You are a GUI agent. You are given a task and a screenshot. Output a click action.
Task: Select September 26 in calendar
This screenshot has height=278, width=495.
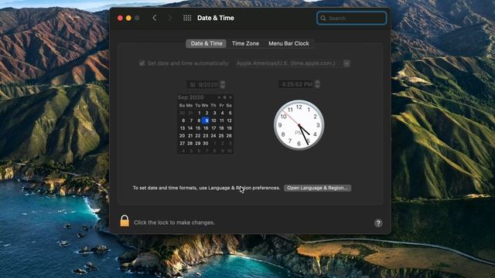[229, 136]
